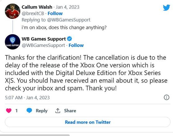Click the Share text label
The image size is (173, 136).
coord(70,111)
